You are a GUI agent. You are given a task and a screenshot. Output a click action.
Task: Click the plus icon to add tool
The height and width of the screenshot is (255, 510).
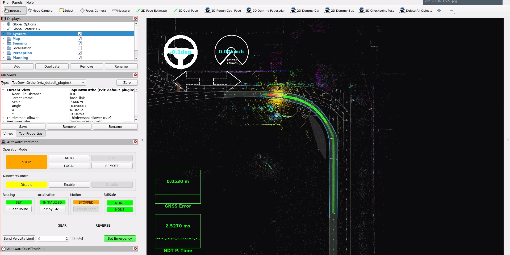tap(439, 11)
